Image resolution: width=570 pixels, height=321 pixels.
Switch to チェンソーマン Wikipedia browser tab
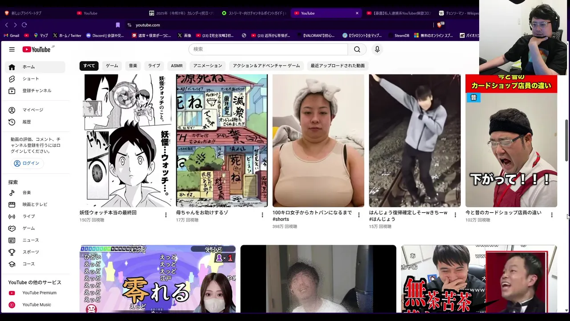459,13
